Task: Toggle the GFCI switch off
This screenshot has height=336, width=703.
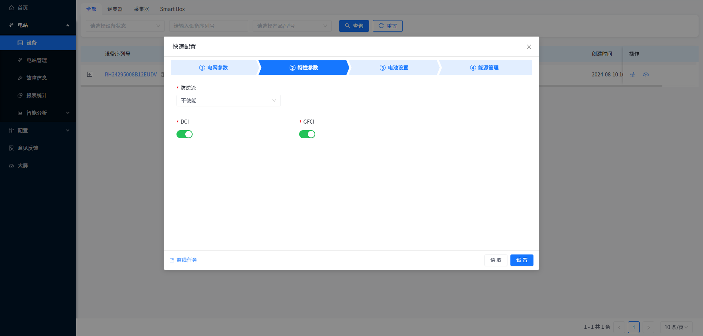Action: (x=307, y=134)
